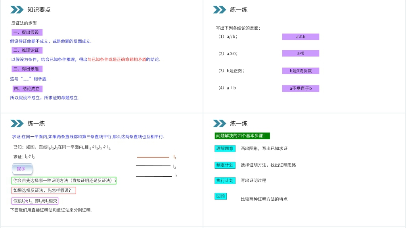Click the chevron icon on the 问题解决的四个基本步骤 slide
This screenshot has height=228, width=406.
(219, 123)
